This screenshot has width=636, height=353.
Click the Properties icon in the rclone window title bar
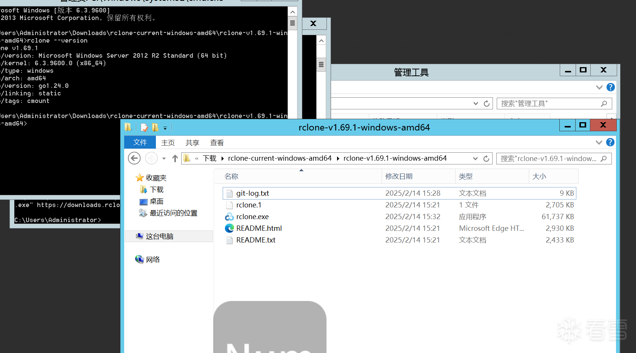[x=144, y=128]
